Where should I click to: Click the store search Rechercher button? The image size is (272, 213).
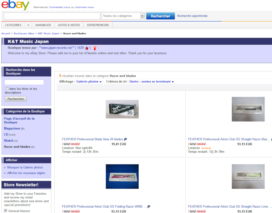[x=16, y=99]
